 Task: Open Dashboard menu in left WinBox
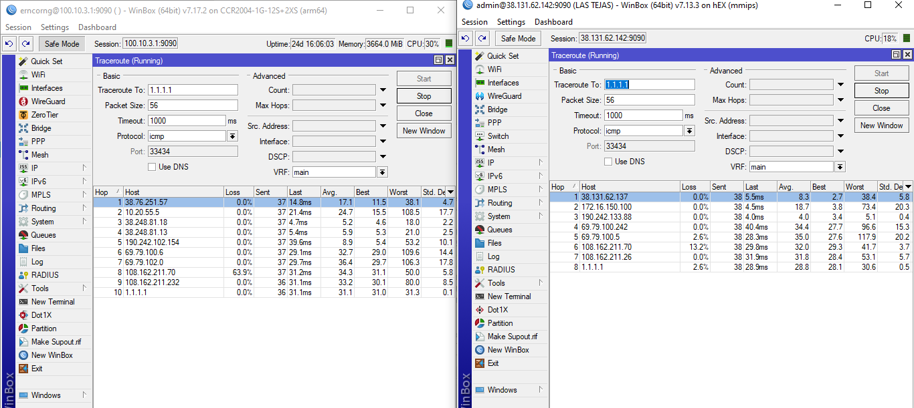click(x=97, y=27)
